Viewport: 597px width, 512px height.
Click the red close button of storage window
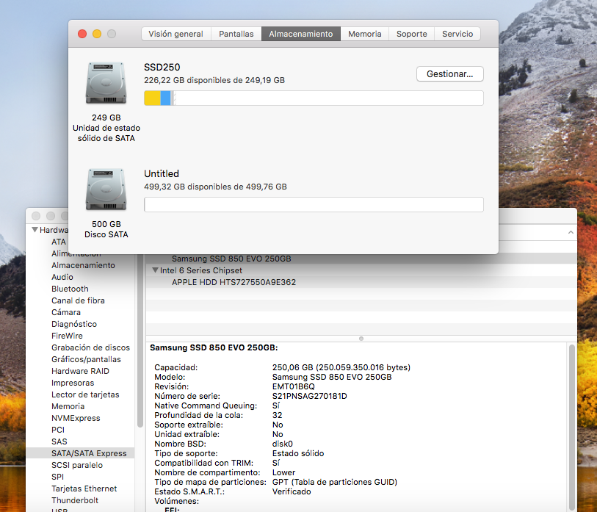(82, 34)
